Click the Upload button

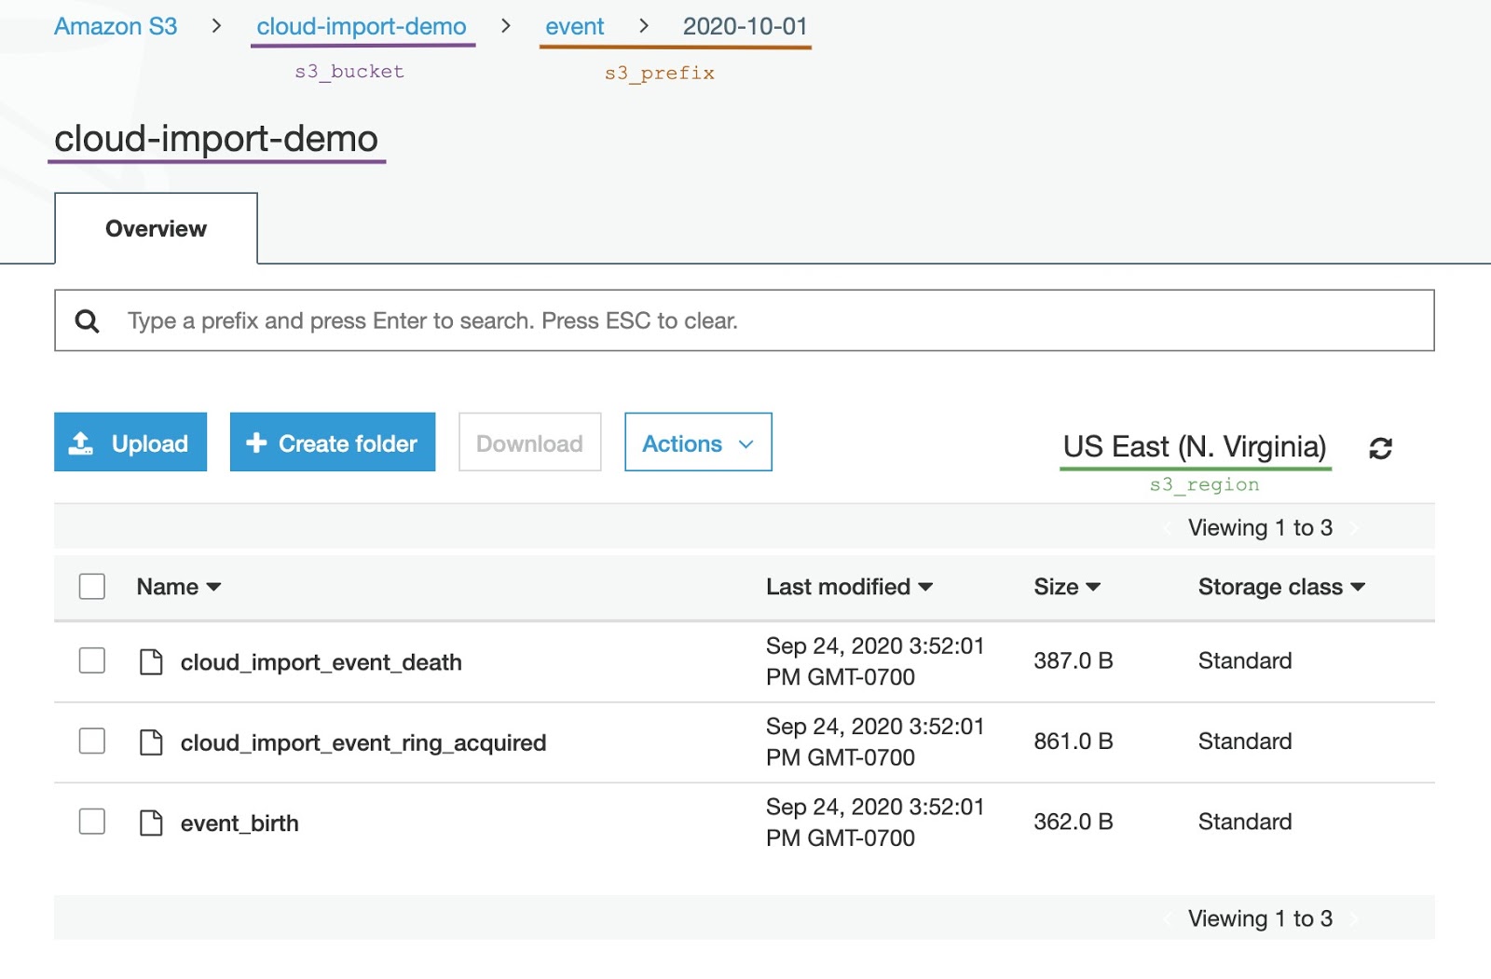pos(130,442)
